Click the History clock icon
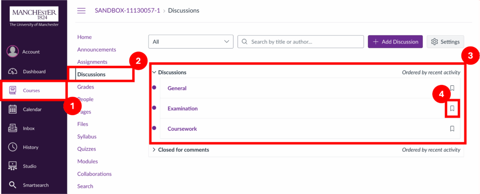This screenshot has height=194, width=480. tap(13, 147)
